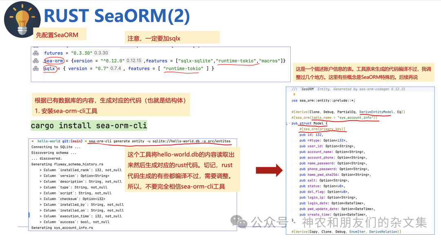Click the sqlx dependency name
This screenshot has width=441, height=240.
(50, 68)
